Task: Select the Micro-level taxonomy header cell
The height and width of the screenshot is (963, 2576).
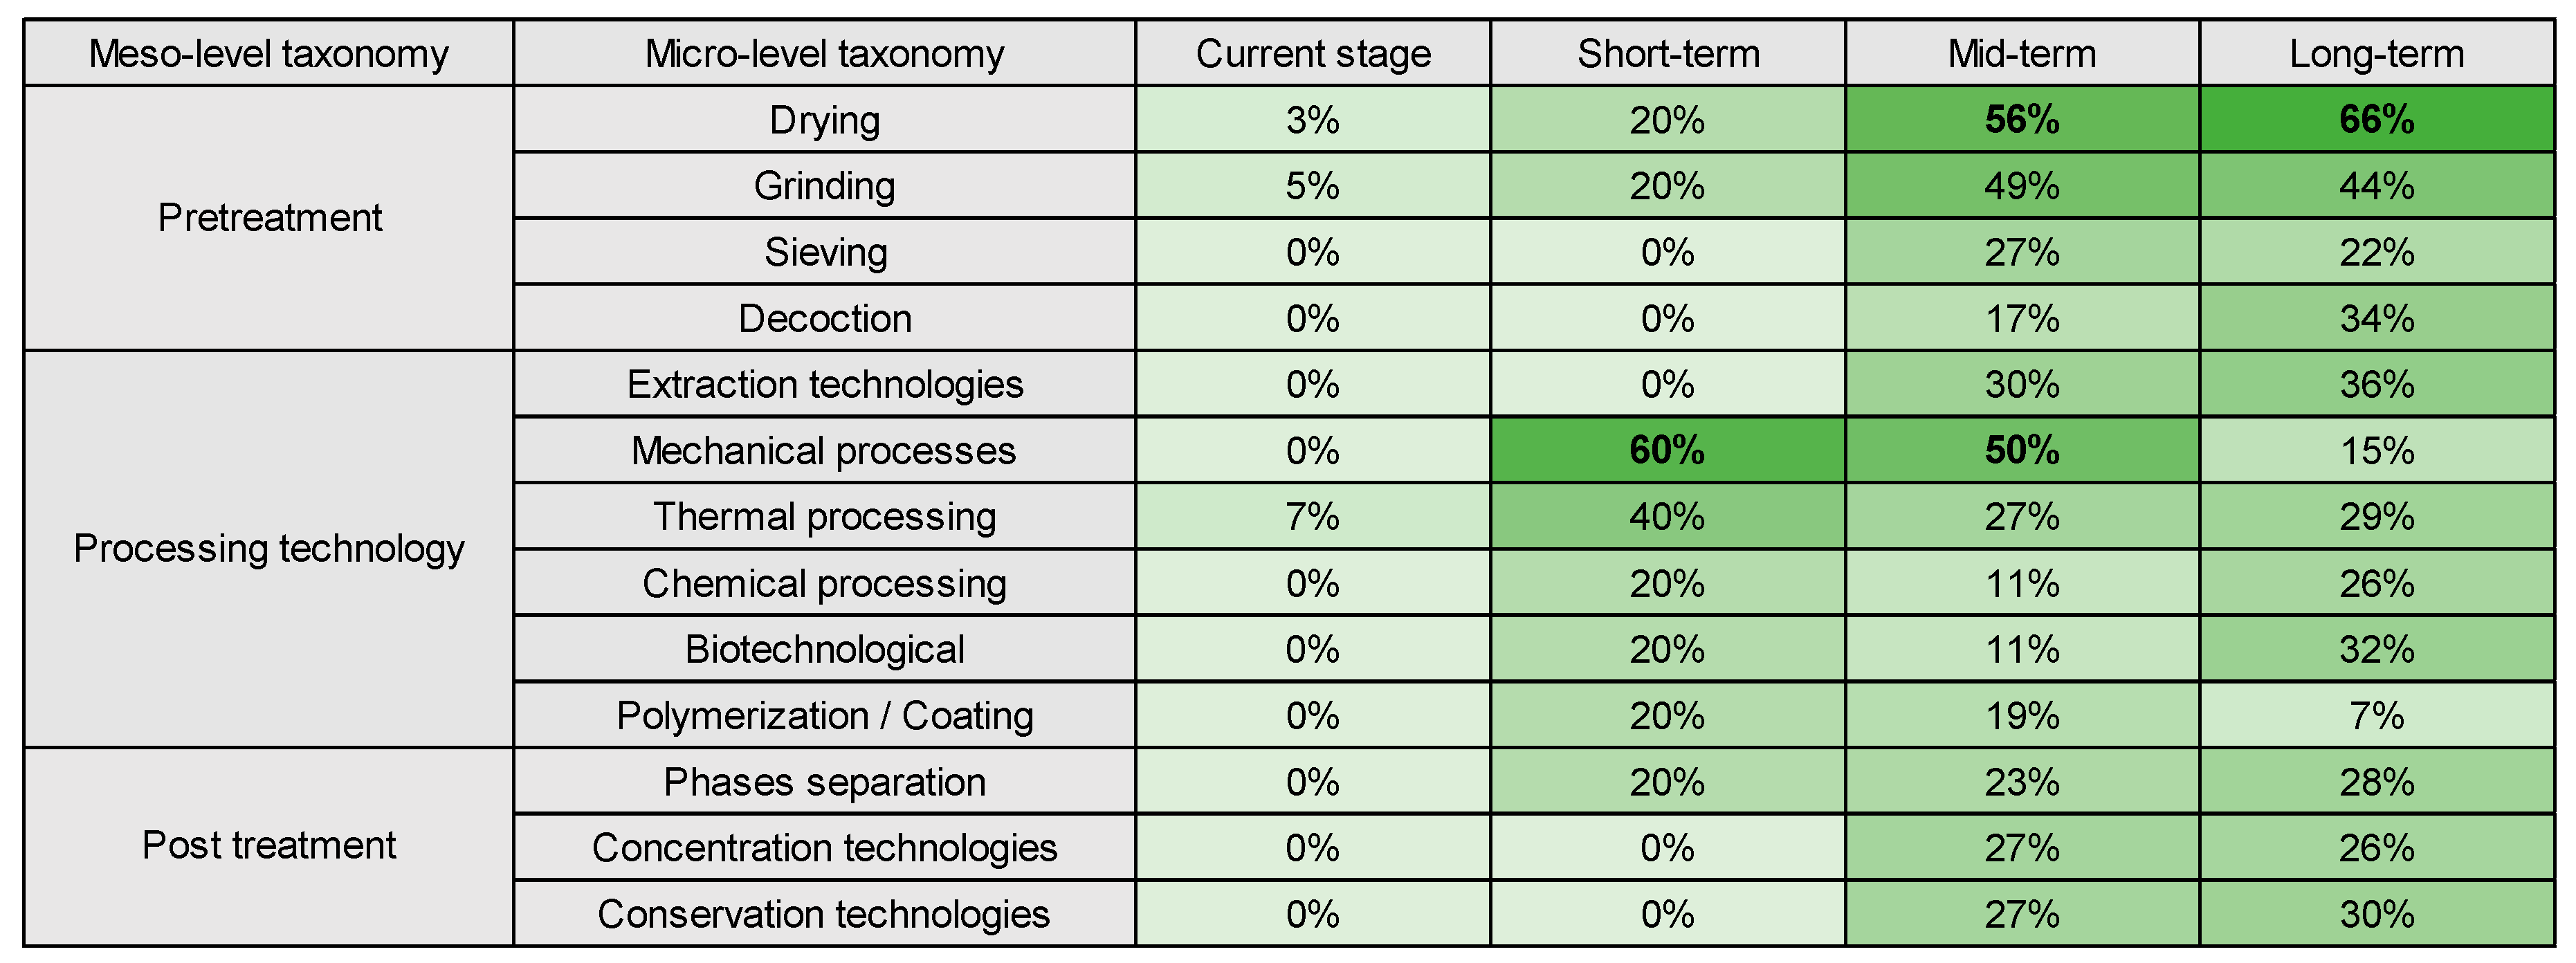Action: 824,54
